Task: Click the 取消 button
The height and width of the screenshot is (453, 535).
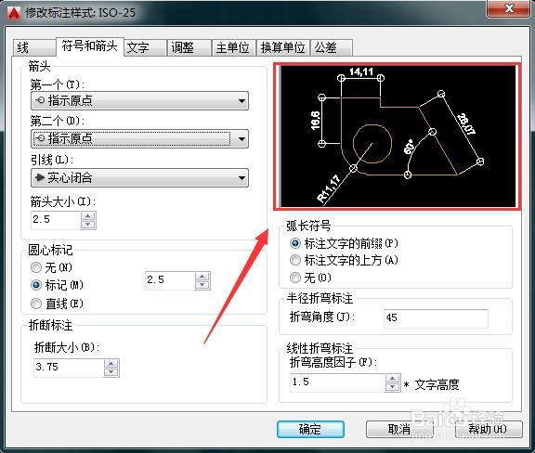Action: [x=399, y=429]
